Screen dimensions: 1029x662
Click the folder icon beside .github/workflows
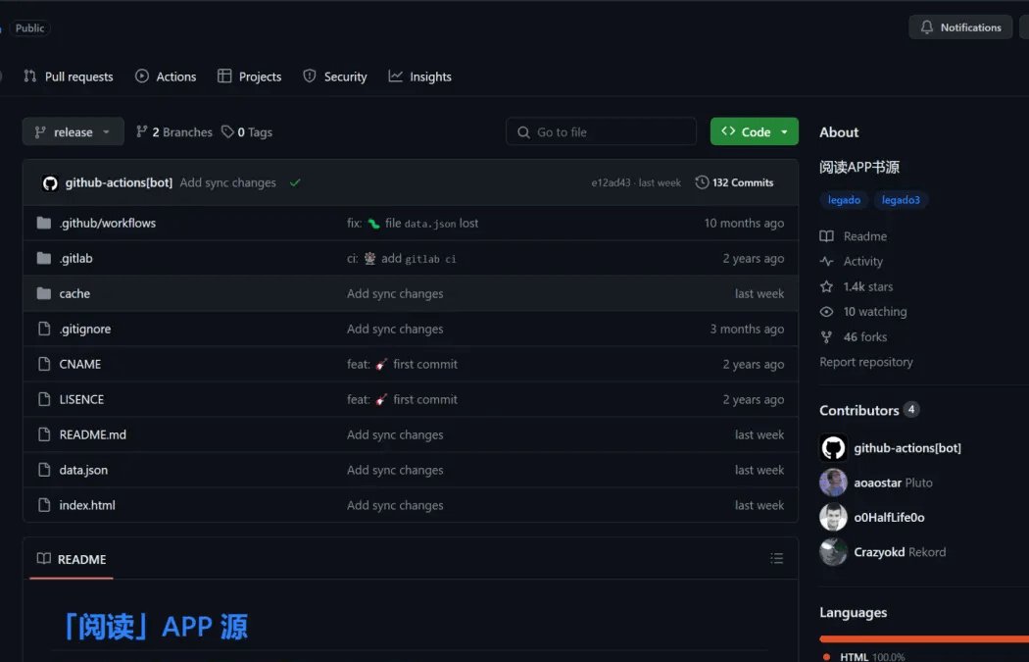(x=44, y=224)
